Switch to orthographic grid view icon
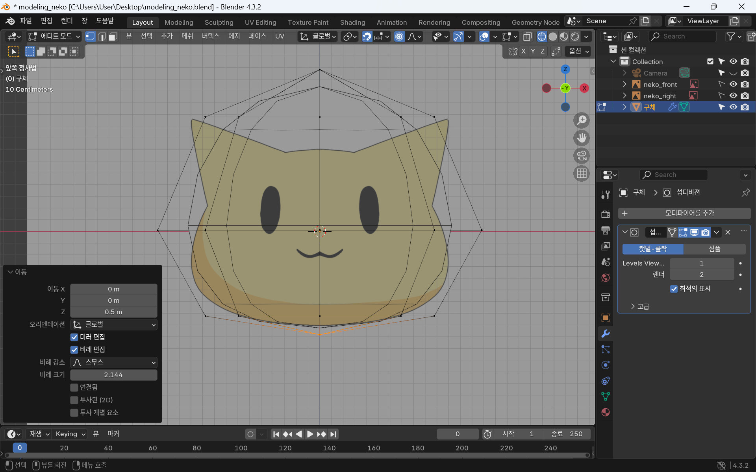The image size is (756, 472). [x=582, y=173]
